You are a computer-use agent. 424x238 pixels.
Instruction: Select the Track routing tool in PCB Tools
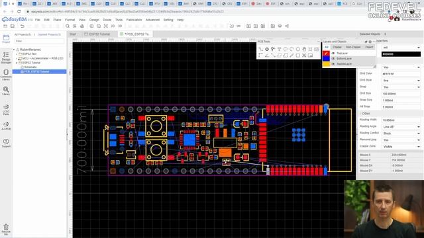[260, 49]
